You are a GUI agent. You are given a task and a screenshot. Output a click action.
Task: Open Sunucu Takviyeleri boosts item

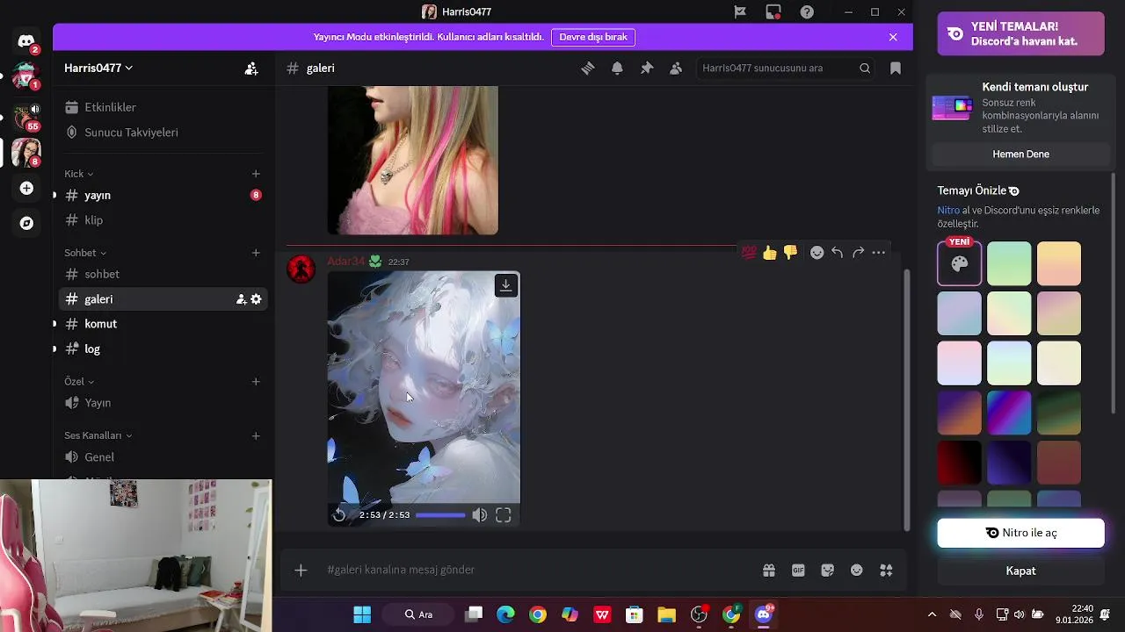(163, 133)
